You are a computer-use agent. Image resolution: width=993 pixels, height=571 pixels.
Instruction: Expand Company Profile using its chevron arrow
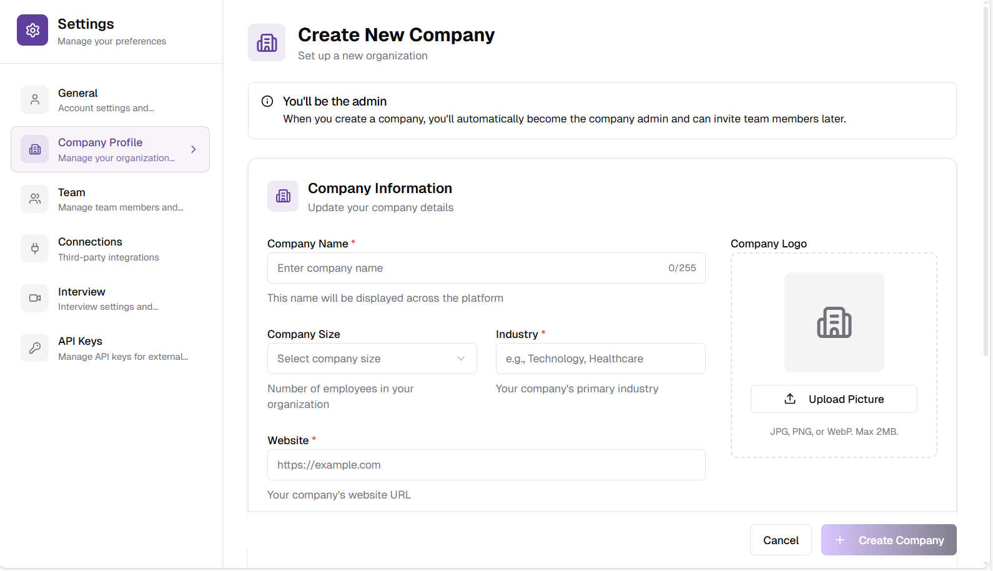point(194,149)
